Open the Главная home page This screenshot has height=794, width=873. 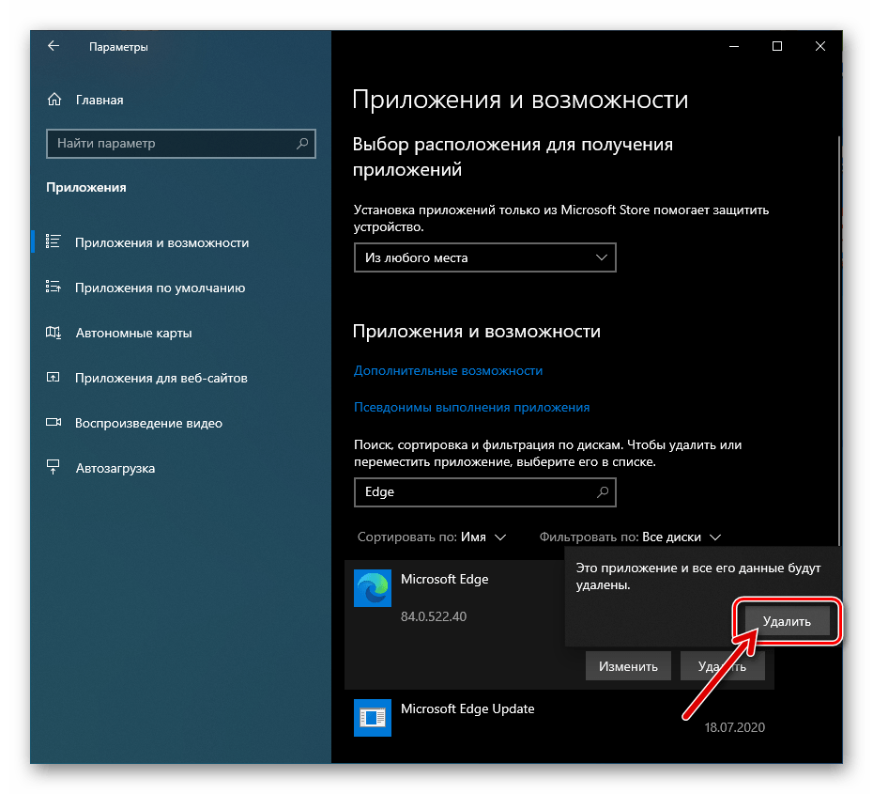pos(84,100)
